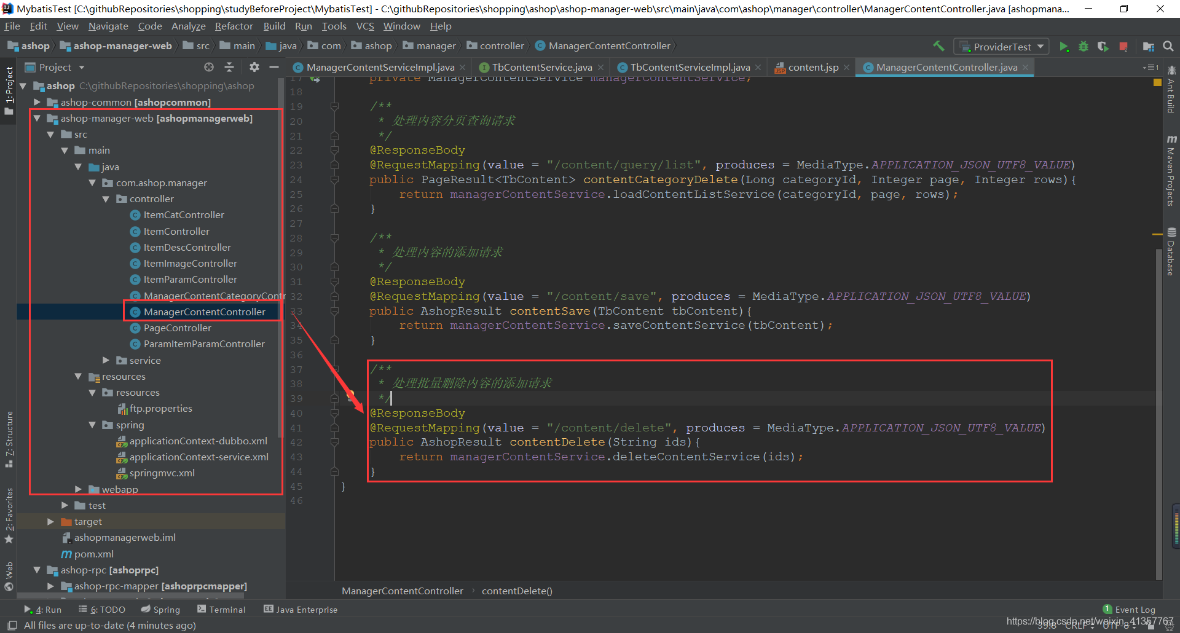This screenshot has width=1180, height=633.
Task: Open the Web tool window
Action: click(x=9, y=576)
